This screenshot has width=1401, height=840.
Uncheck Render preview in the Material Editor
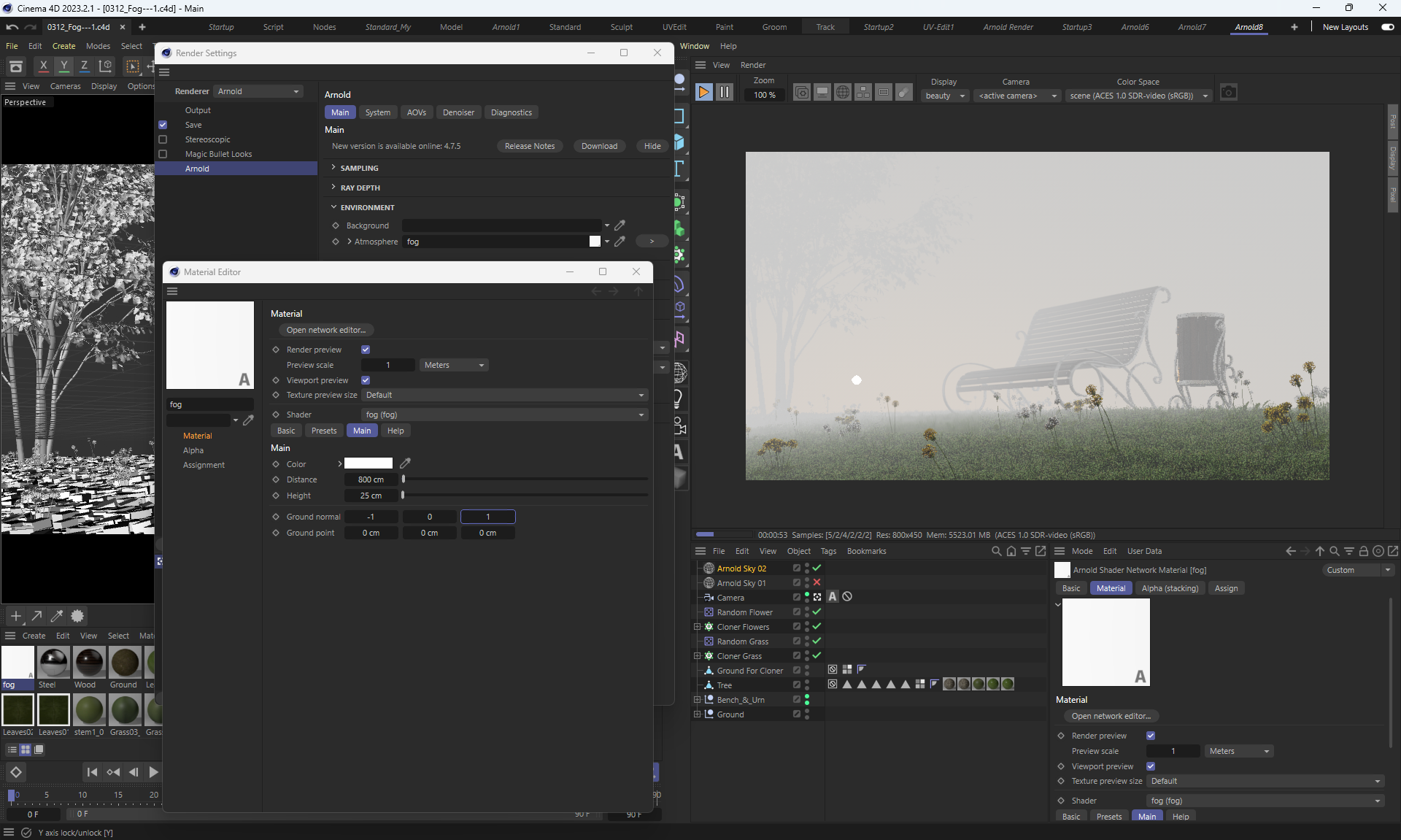[x=366, y=350]
